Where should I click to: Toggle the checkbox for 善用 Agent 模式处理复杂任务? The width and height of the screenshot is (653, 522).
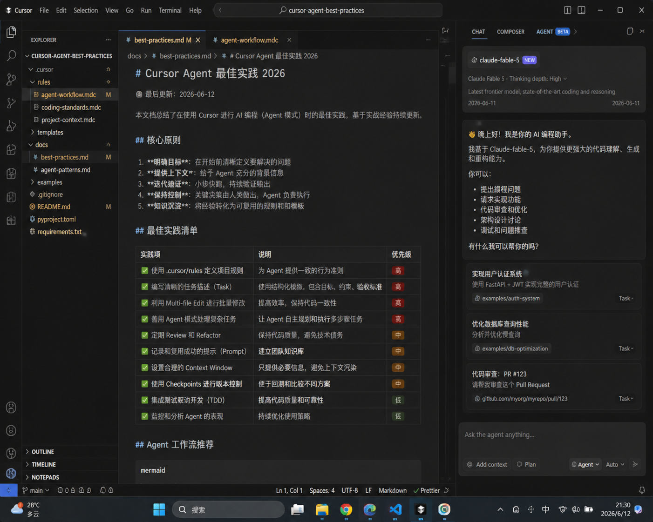click(x=145, y=319)
